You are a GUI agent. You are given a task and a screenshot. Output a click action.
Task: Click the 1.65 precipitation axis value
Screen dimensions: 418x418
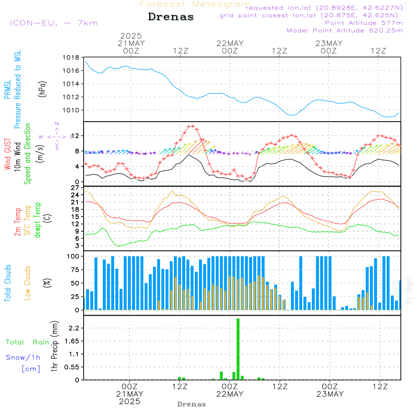point(72,341)
